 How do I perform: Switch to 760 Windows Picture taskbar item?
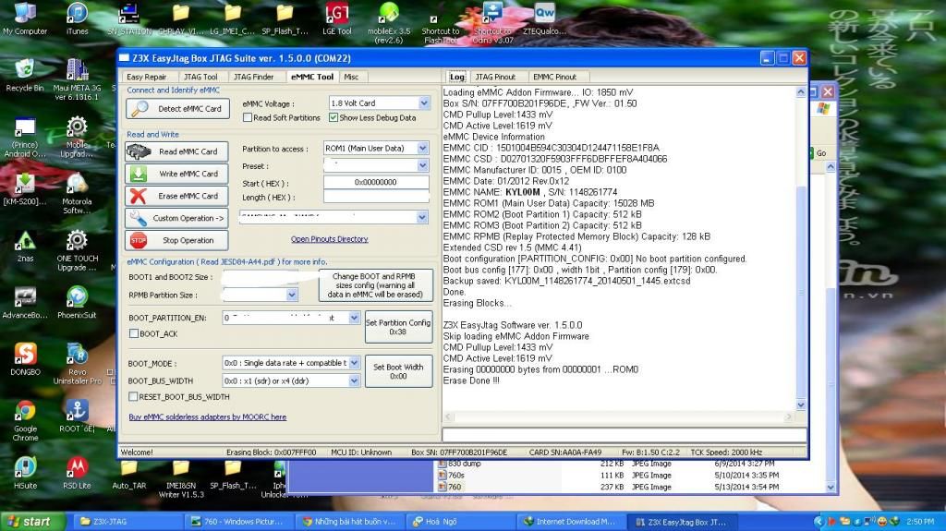pyautogui.click(x=238, y=522)
